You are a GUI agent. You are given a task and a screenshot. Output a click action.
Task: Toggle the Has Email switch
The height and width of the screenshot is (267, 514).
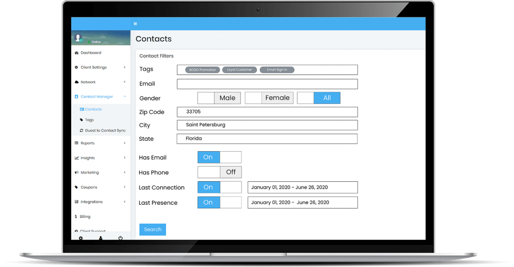pos(219,157)
